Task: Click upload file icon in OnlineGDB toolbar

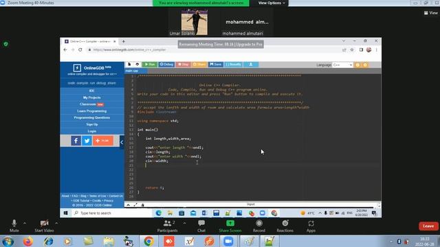Action: (137, 64)
